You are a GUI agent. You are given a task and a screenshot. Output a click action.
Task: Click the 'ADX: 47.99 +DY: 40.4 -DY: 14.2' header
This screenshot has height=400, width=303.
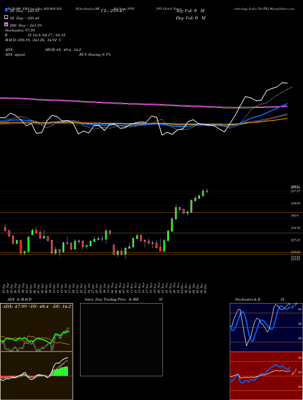coord(37,307)
